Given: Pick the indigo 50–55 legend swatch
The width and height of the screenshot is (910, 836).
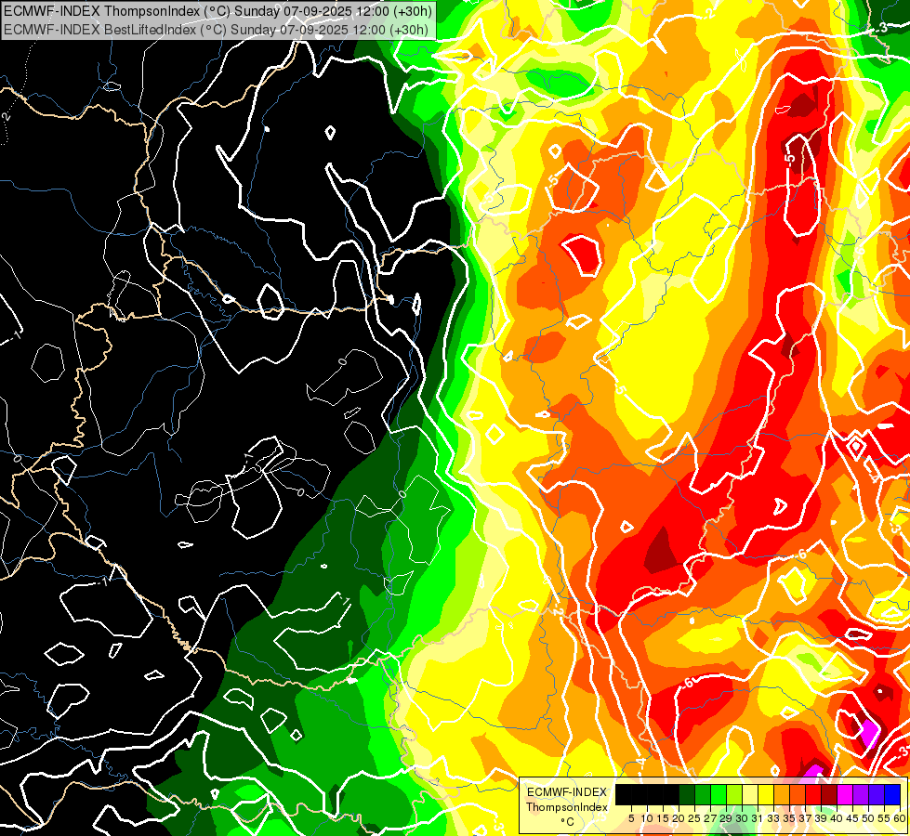Looking at the screenshot, I should tap(877, 794).
